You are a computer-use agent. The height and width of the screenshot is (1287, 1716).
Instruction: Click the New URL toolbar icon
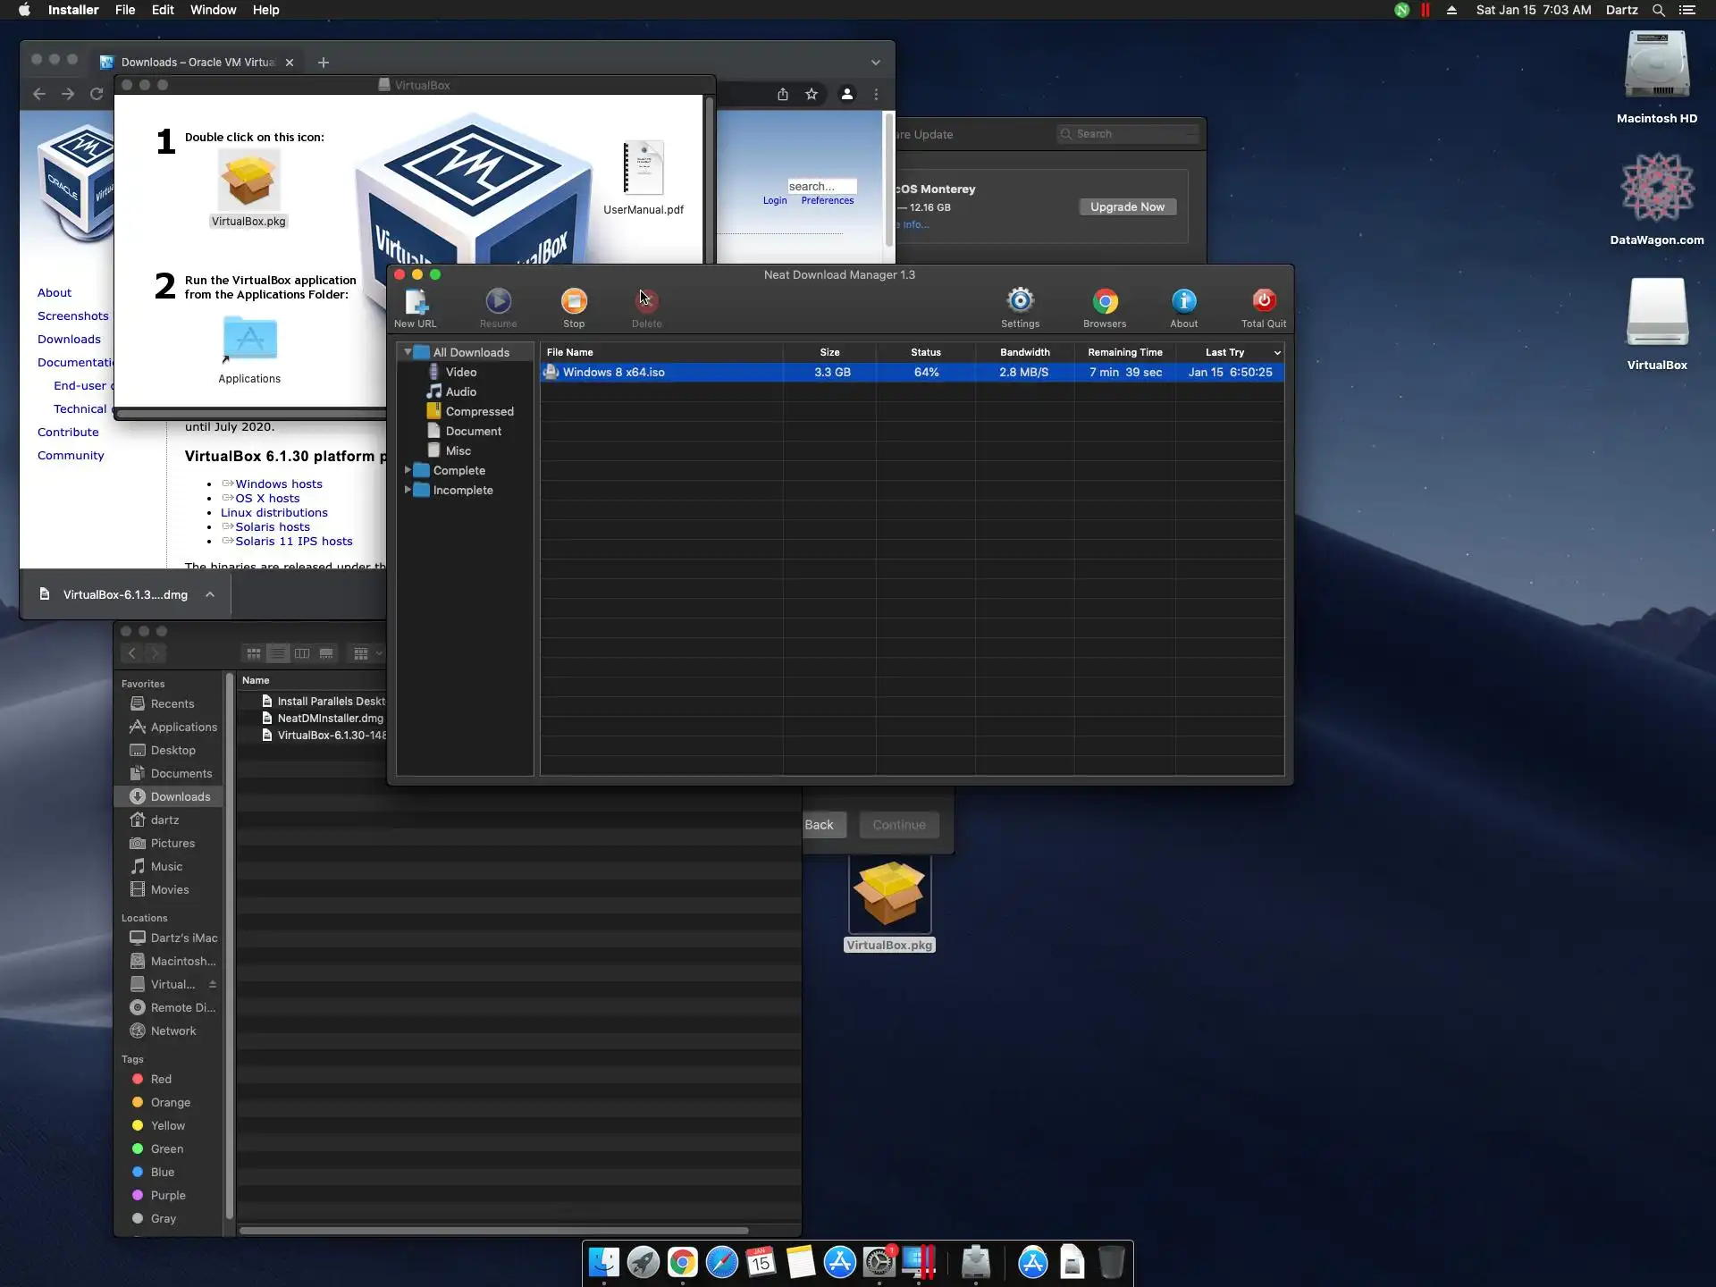click(x=416, y=302)
